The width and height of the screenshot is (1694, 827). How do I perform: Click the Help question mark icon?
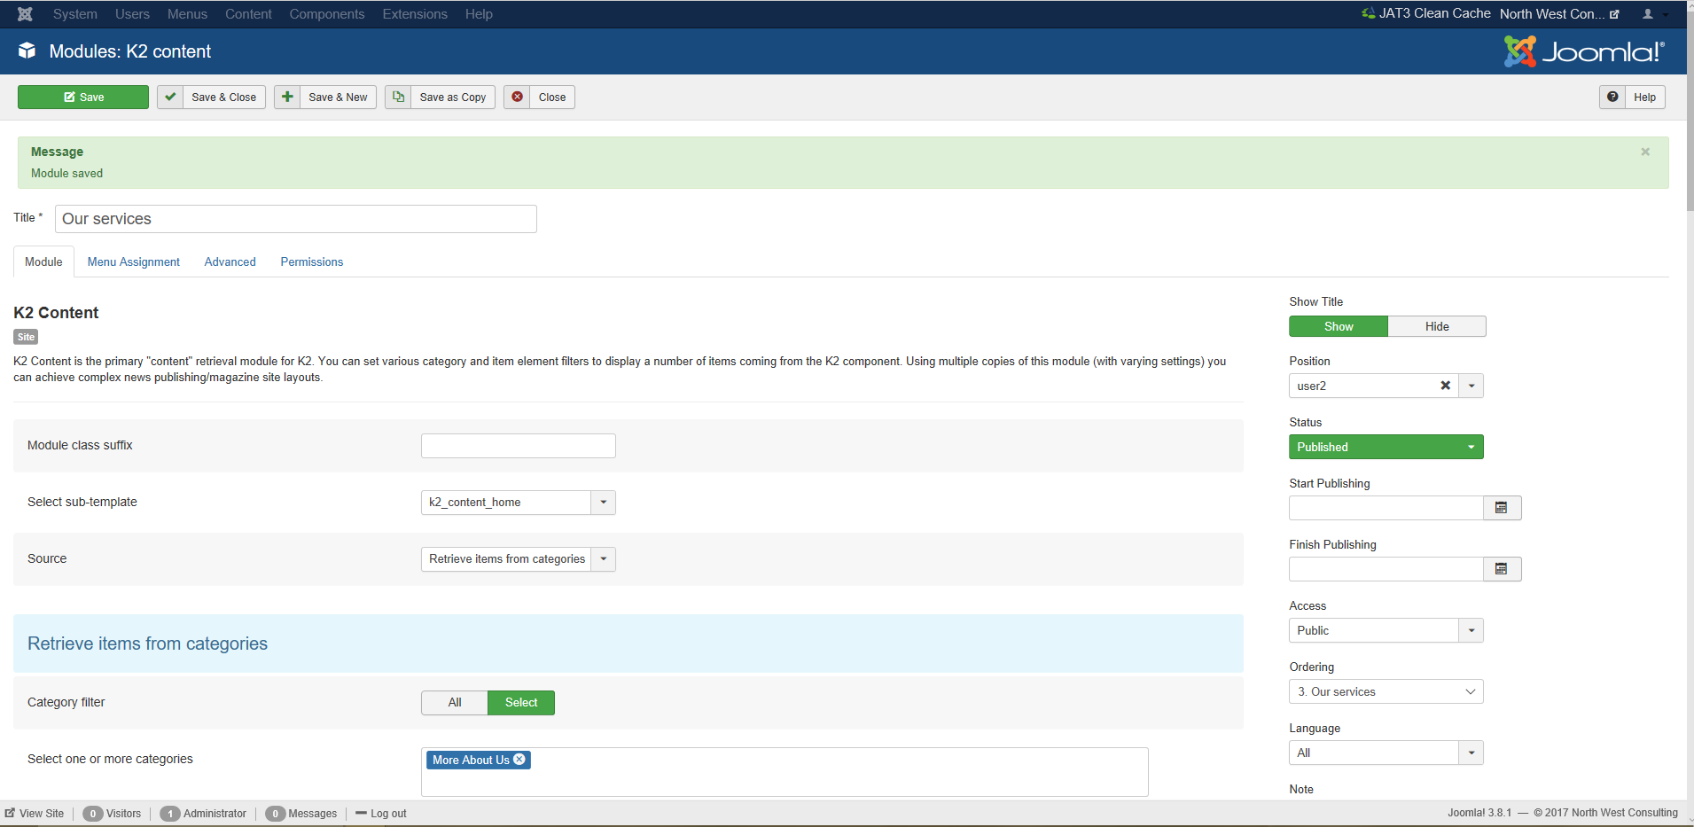coord(1612,97)
